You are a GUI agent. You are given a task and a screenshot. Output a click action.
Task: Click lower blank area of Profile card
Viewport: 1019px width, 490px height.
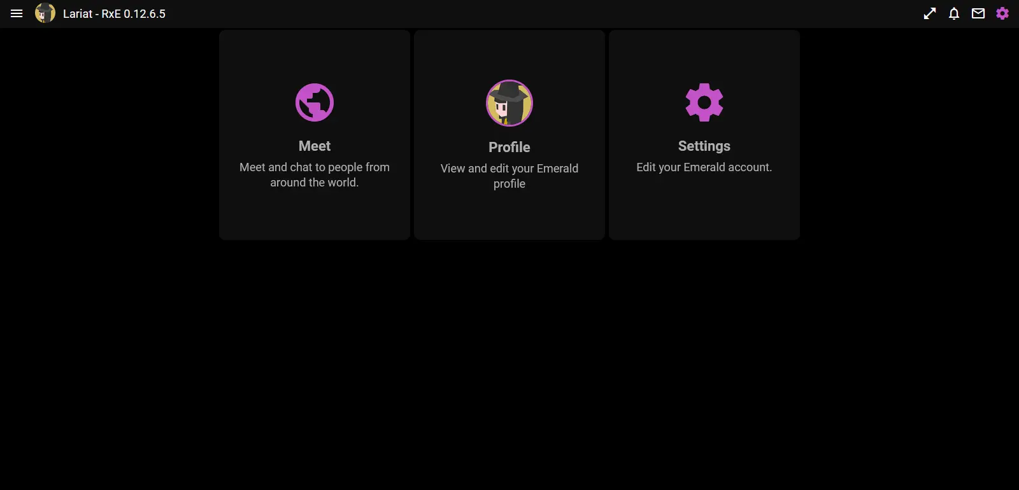[x=509, y=216]
